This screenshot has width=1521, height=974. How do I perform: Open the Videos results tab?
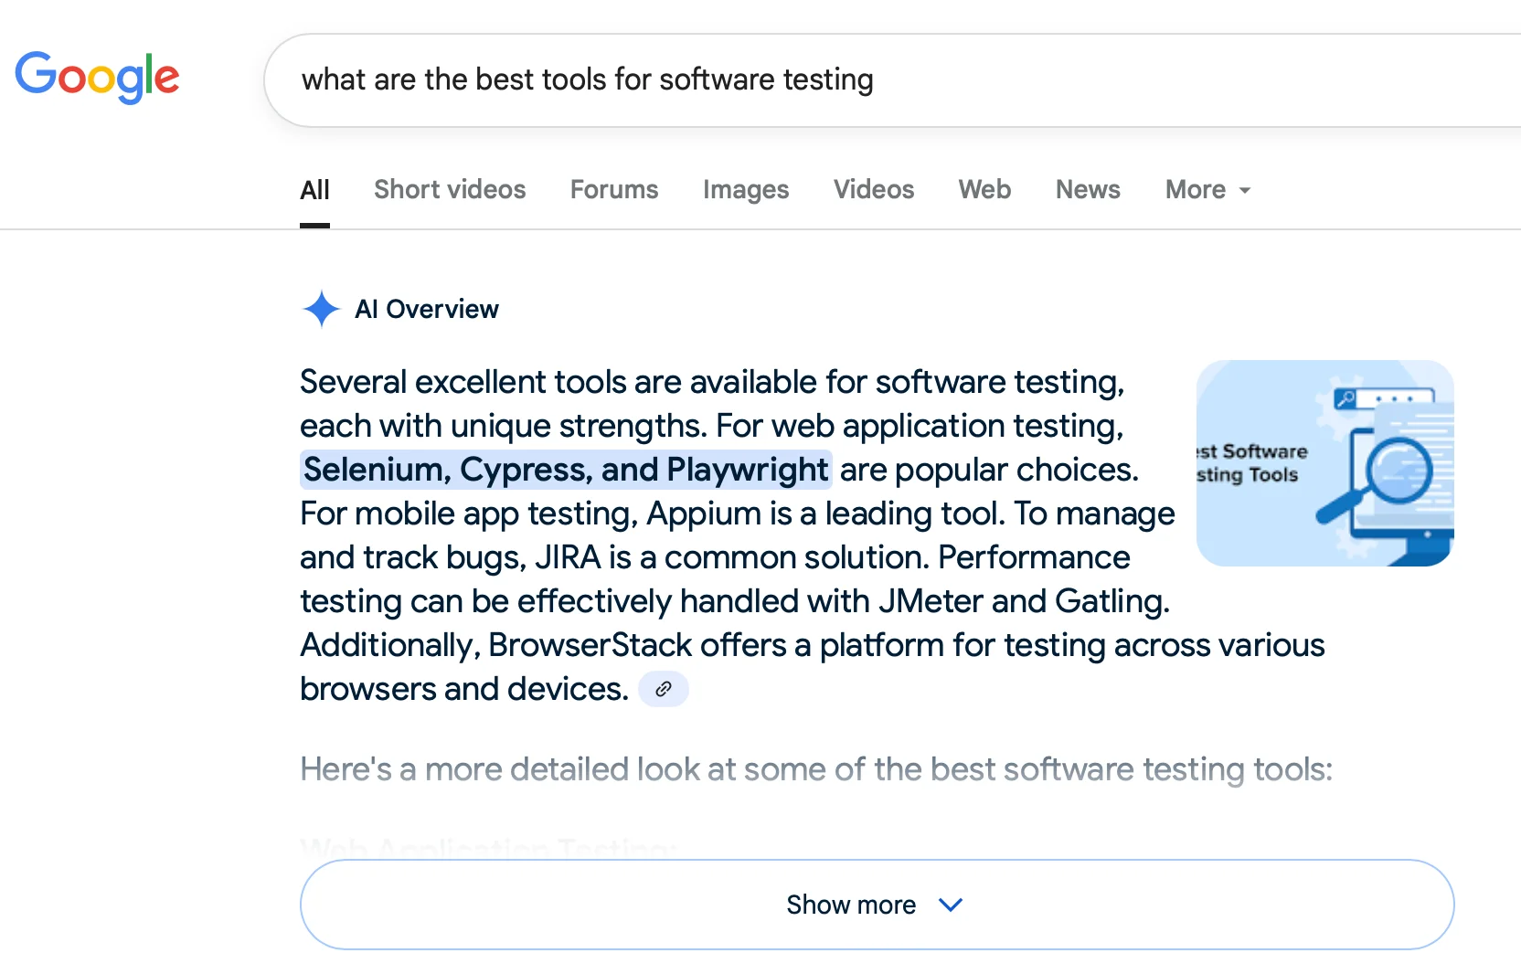click(x=874, y=189)
